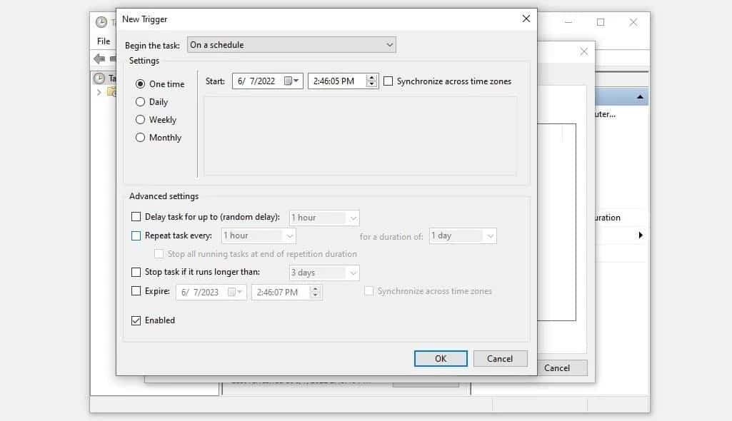Click the OK button
The image size is (732, 421).
(441, 358)
